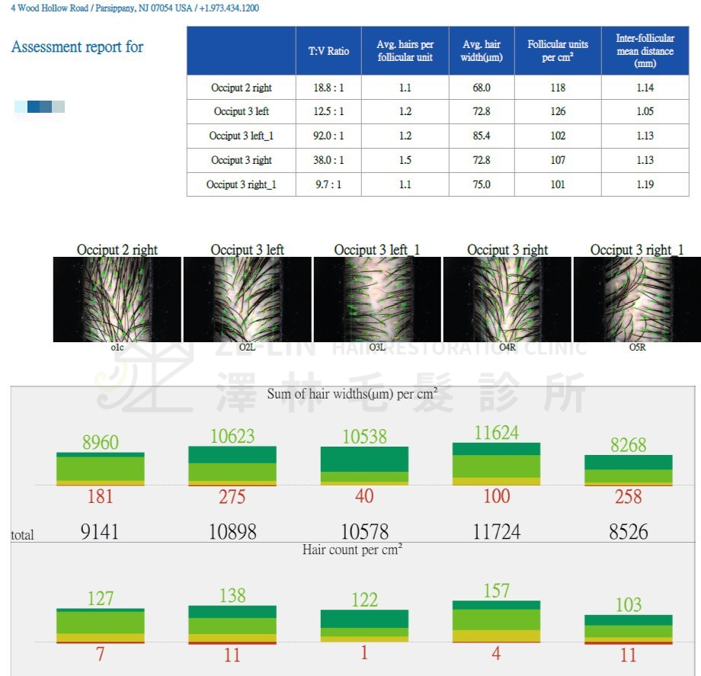Click the Occiput 2 right scalp image
The height and width of the screenshot is (676, 701).
pos(117,299)
